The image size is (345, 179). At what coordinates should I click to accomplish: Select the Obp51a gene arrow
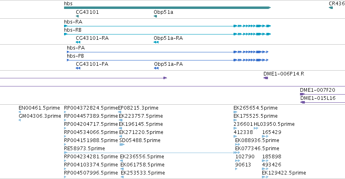coord(155,16)
